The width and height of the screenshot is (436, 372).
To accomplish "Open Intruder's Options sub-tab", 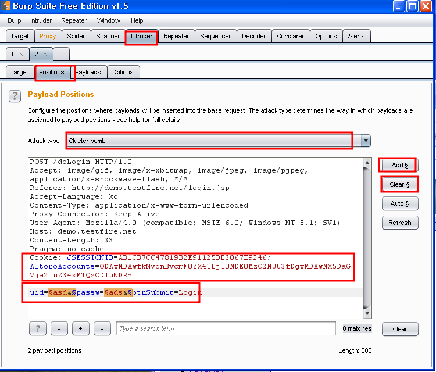I will (123, 72).
